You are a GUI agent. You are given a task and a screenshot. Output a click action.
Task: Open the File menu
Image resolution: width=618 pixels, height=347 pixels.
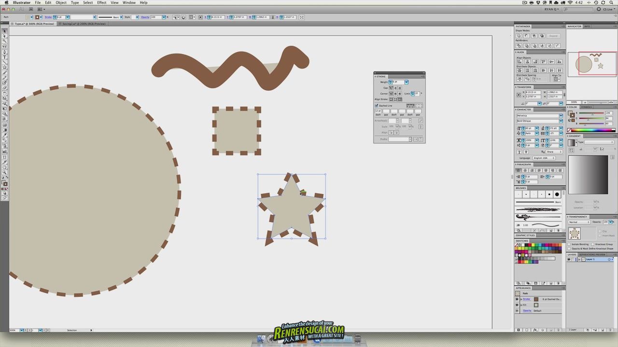click(38, 2)
